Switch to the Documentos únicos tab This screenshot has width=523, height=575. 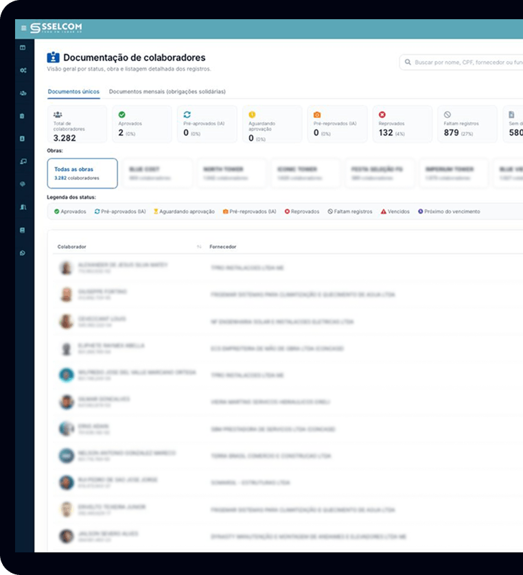73,92
